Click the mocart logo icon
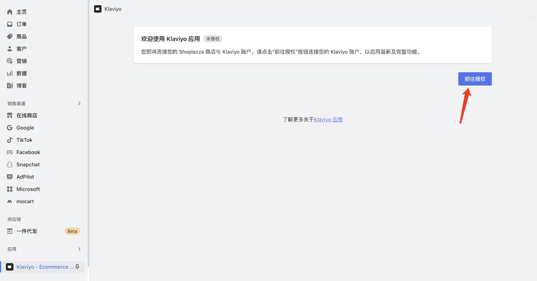The height and width of the screenshot is (281, 537). click(10, 201)
